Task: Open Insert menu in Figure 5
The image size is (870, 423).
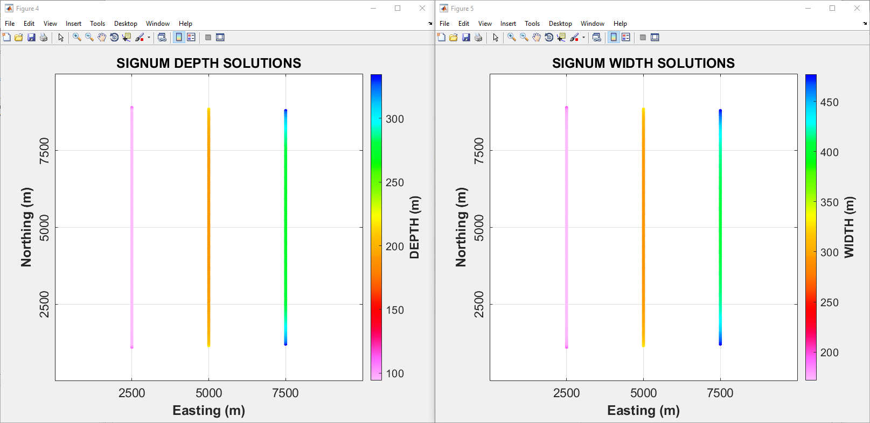Action: point(508,24)
